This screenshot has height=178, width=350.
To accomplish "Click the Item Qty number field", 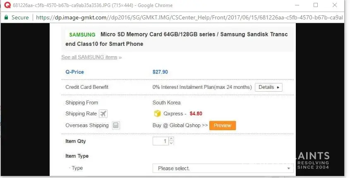I will pos(161,141).
